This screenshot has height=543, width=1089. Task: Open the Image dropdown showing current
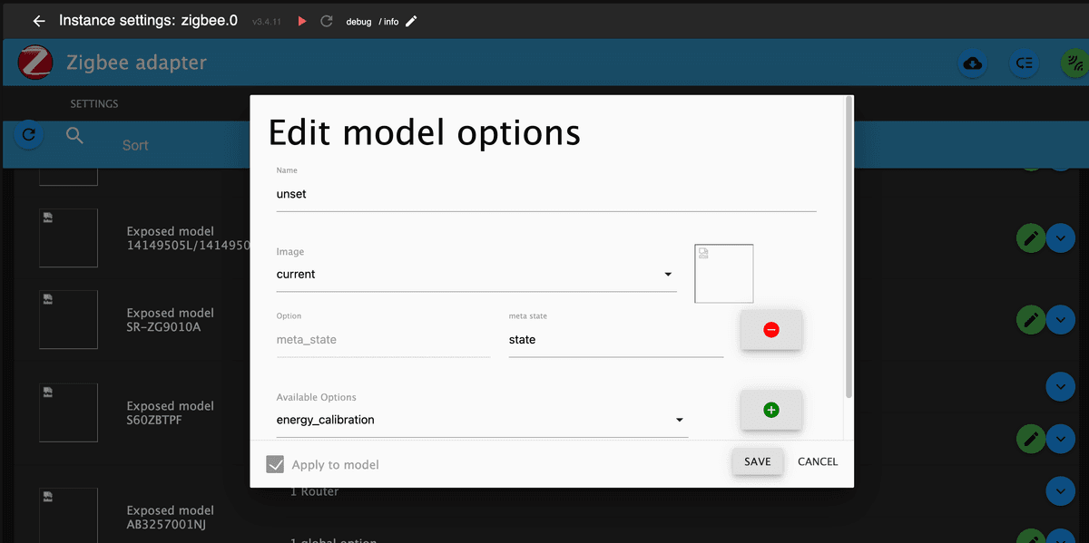pyautogui.click(x=476, y=274)
